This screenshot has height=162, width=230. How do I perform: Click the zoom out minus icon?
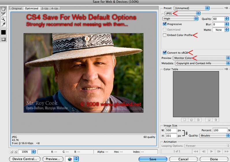pyautogui.click(x=12, y=152)
